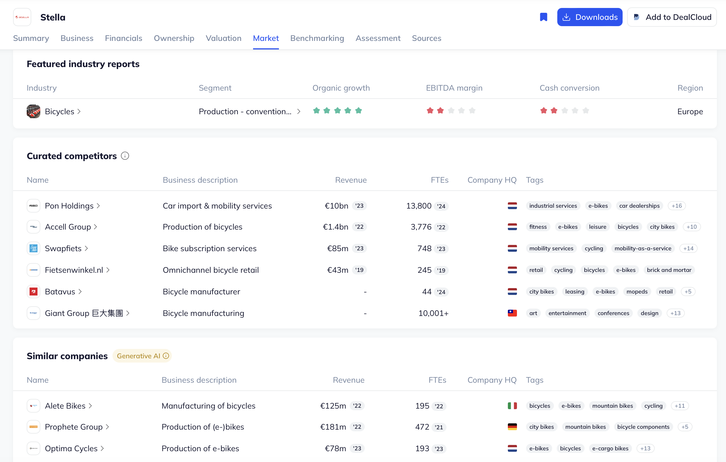Screen dimensions: 726x462
Task: Click the Batavus red logo icon
Action: click(34, 292)
